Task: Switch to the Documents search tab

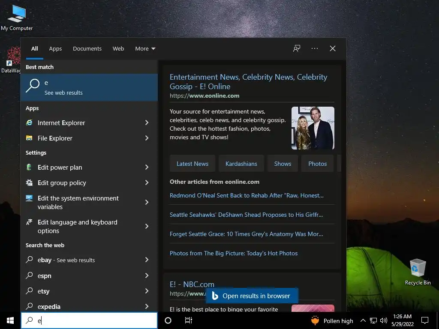Action: pyautogui.click(x=87, y=49)
